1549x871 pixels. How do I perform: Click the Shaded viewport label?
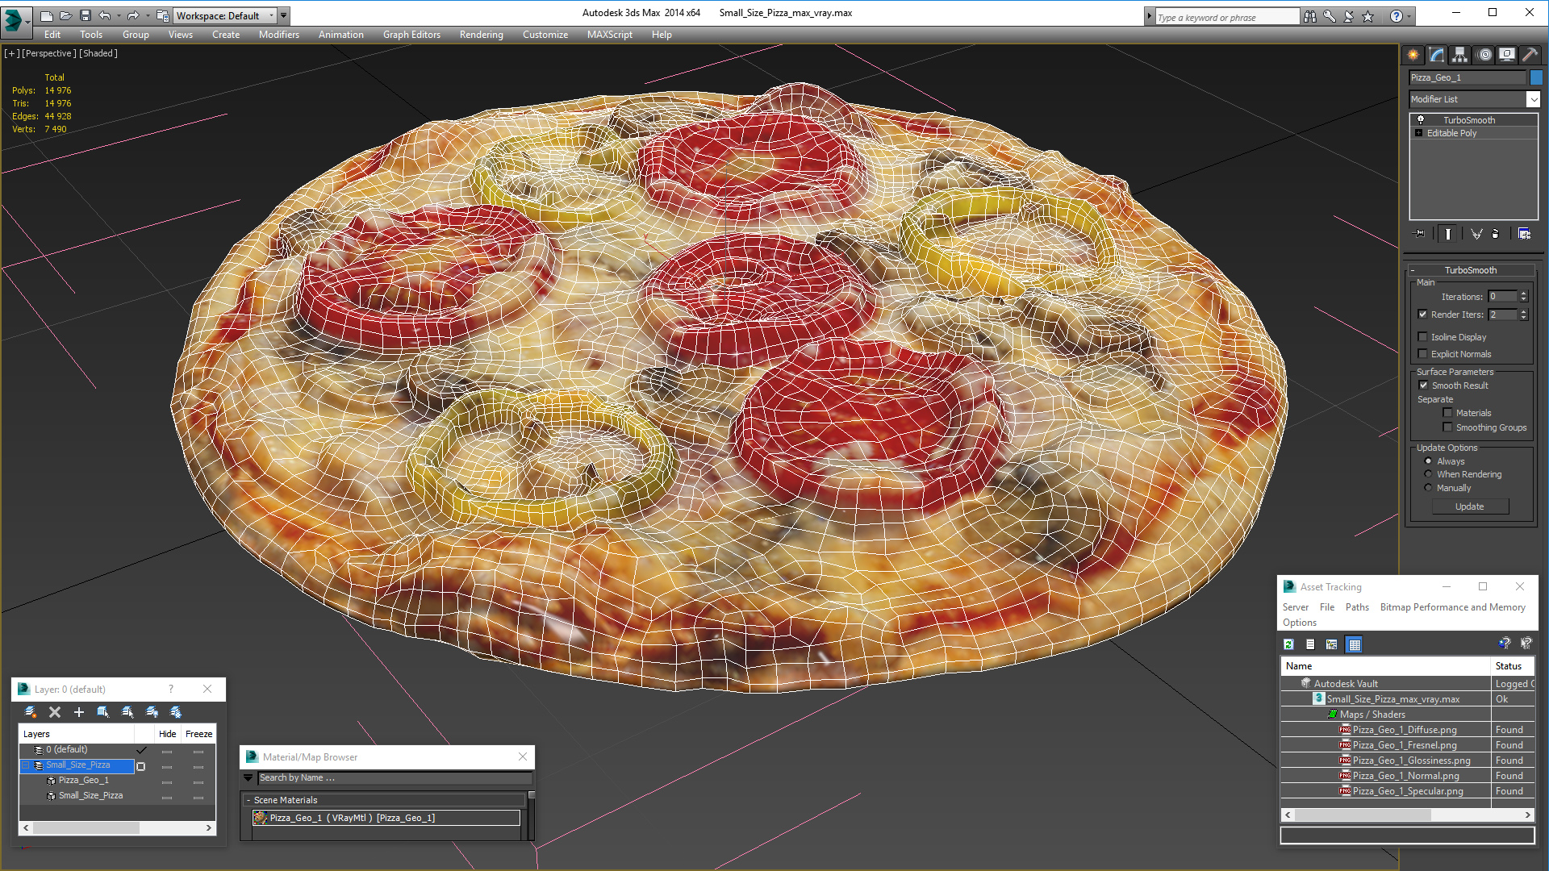[98, 53]
